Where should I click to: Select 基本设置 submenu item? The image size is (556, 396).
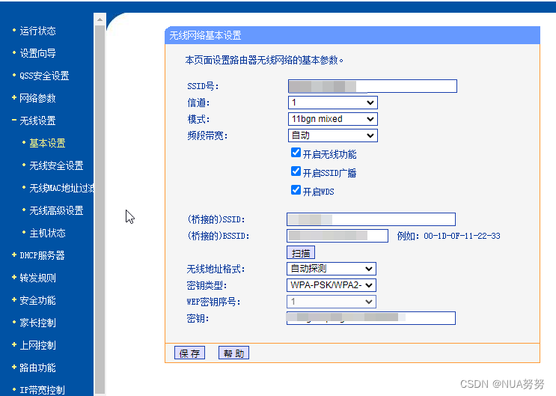(47, 143)
